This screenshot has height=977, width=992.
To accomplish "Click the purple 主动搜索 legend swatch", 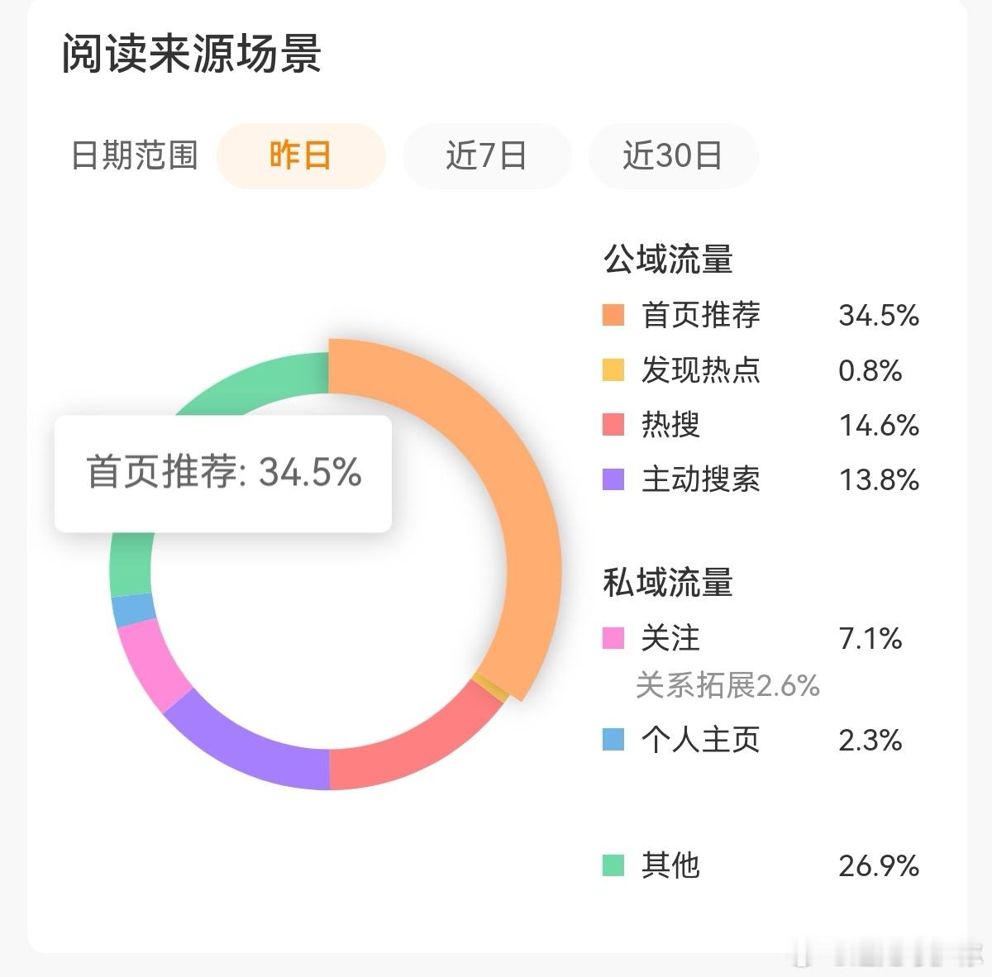I will pyautogui.click(x=613, y=480).
